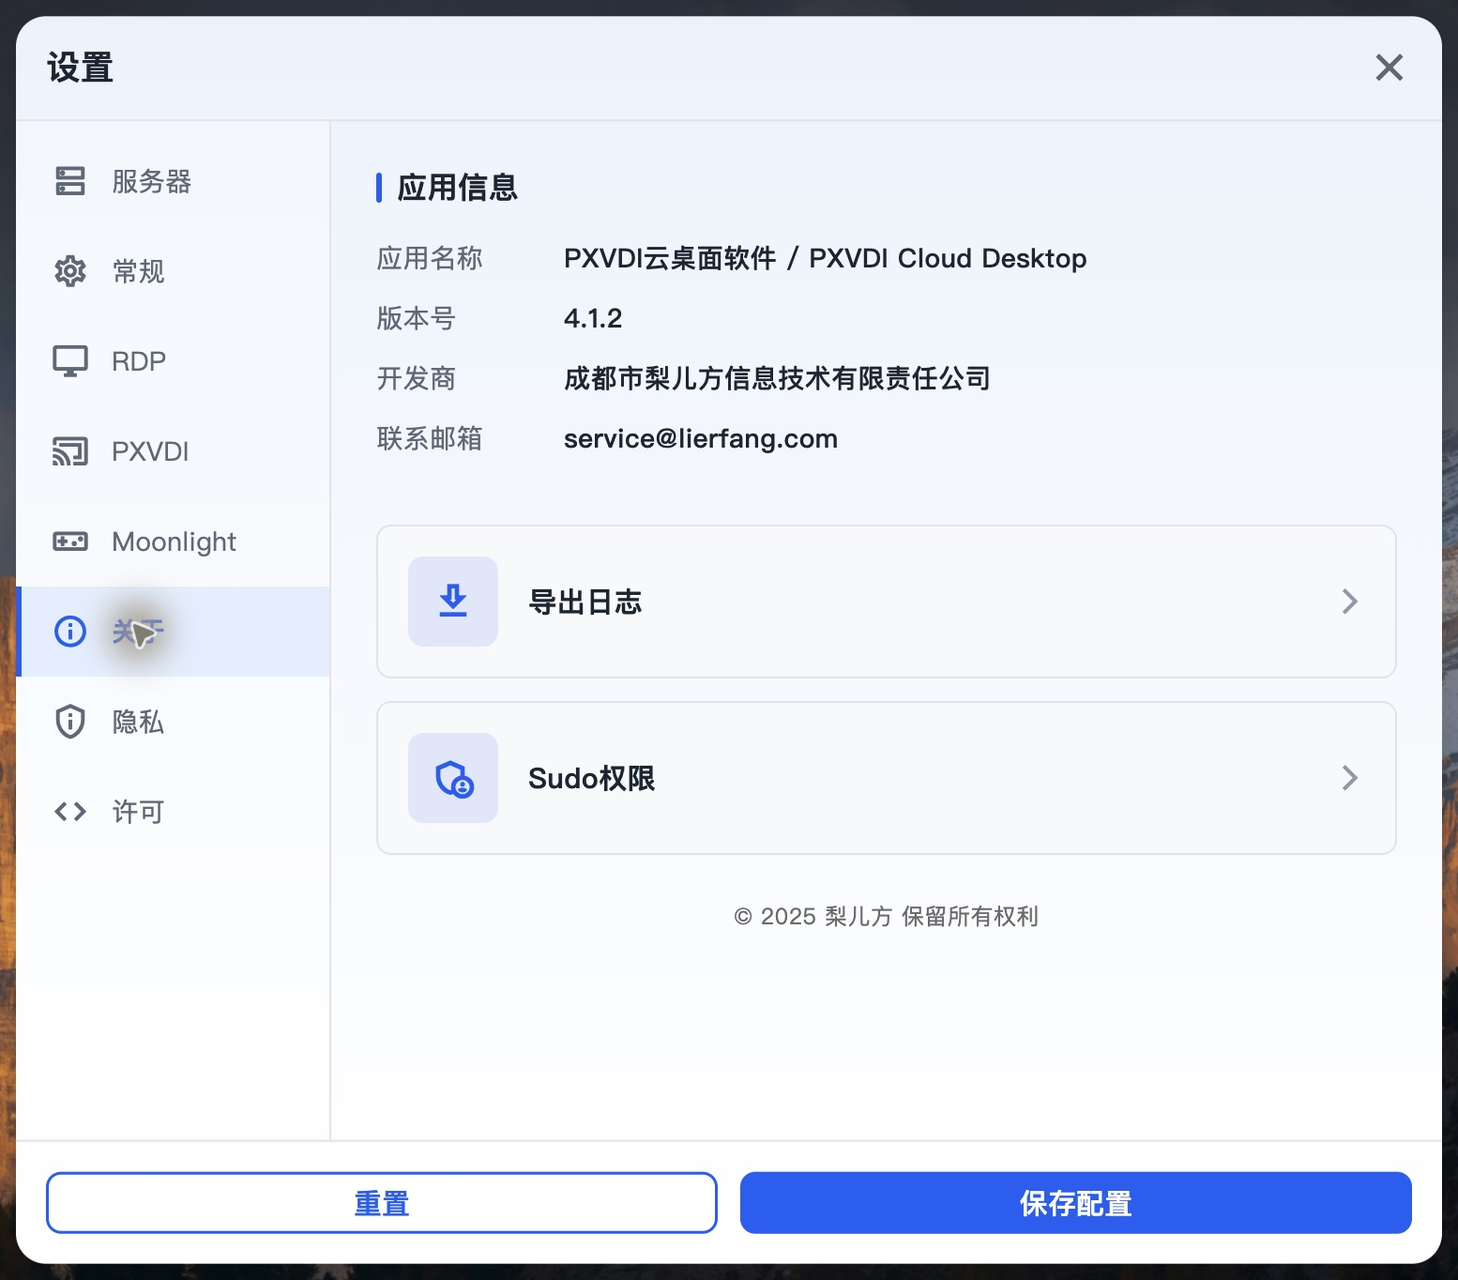Image resolution: width=1458 pixels, height=1280 pixels.
Task: Click the gamepad icon beside Moonlight
Action: (x=70, y=541)
